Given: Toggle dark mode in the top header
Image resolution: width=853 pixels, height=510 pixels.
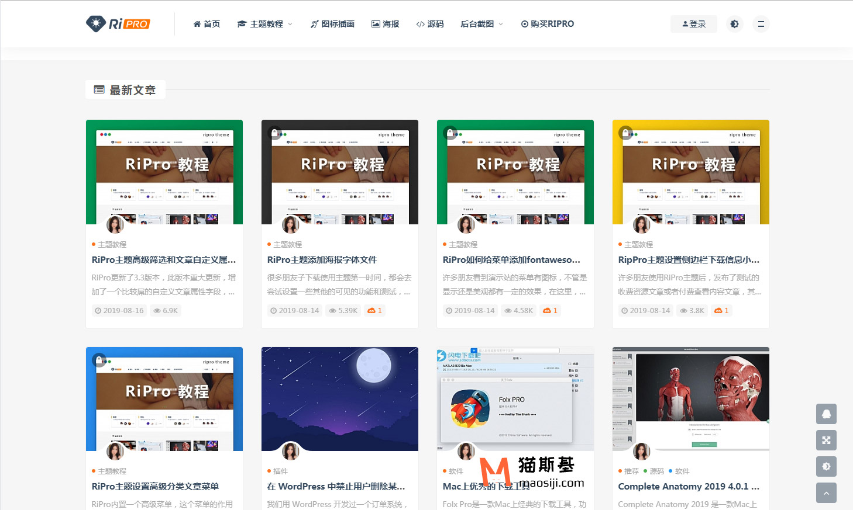Looking at the screenshot, I should click(x=734, y=24).
